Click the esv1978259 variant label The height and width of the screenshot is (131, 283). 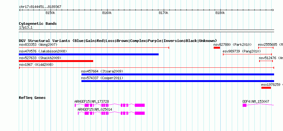point(272,85)
